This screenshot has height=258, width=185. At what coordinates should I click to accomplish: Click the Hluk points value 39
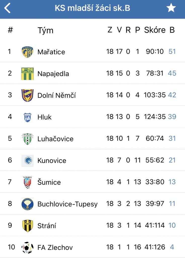click(x=172, y=117)
